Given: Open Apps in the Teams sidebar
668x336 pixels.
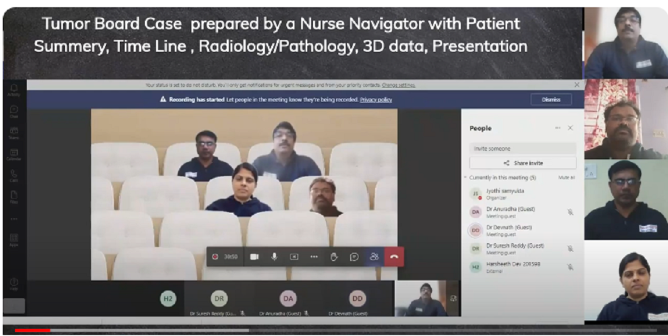Looking at the screenshot, I should coord(14,240).
